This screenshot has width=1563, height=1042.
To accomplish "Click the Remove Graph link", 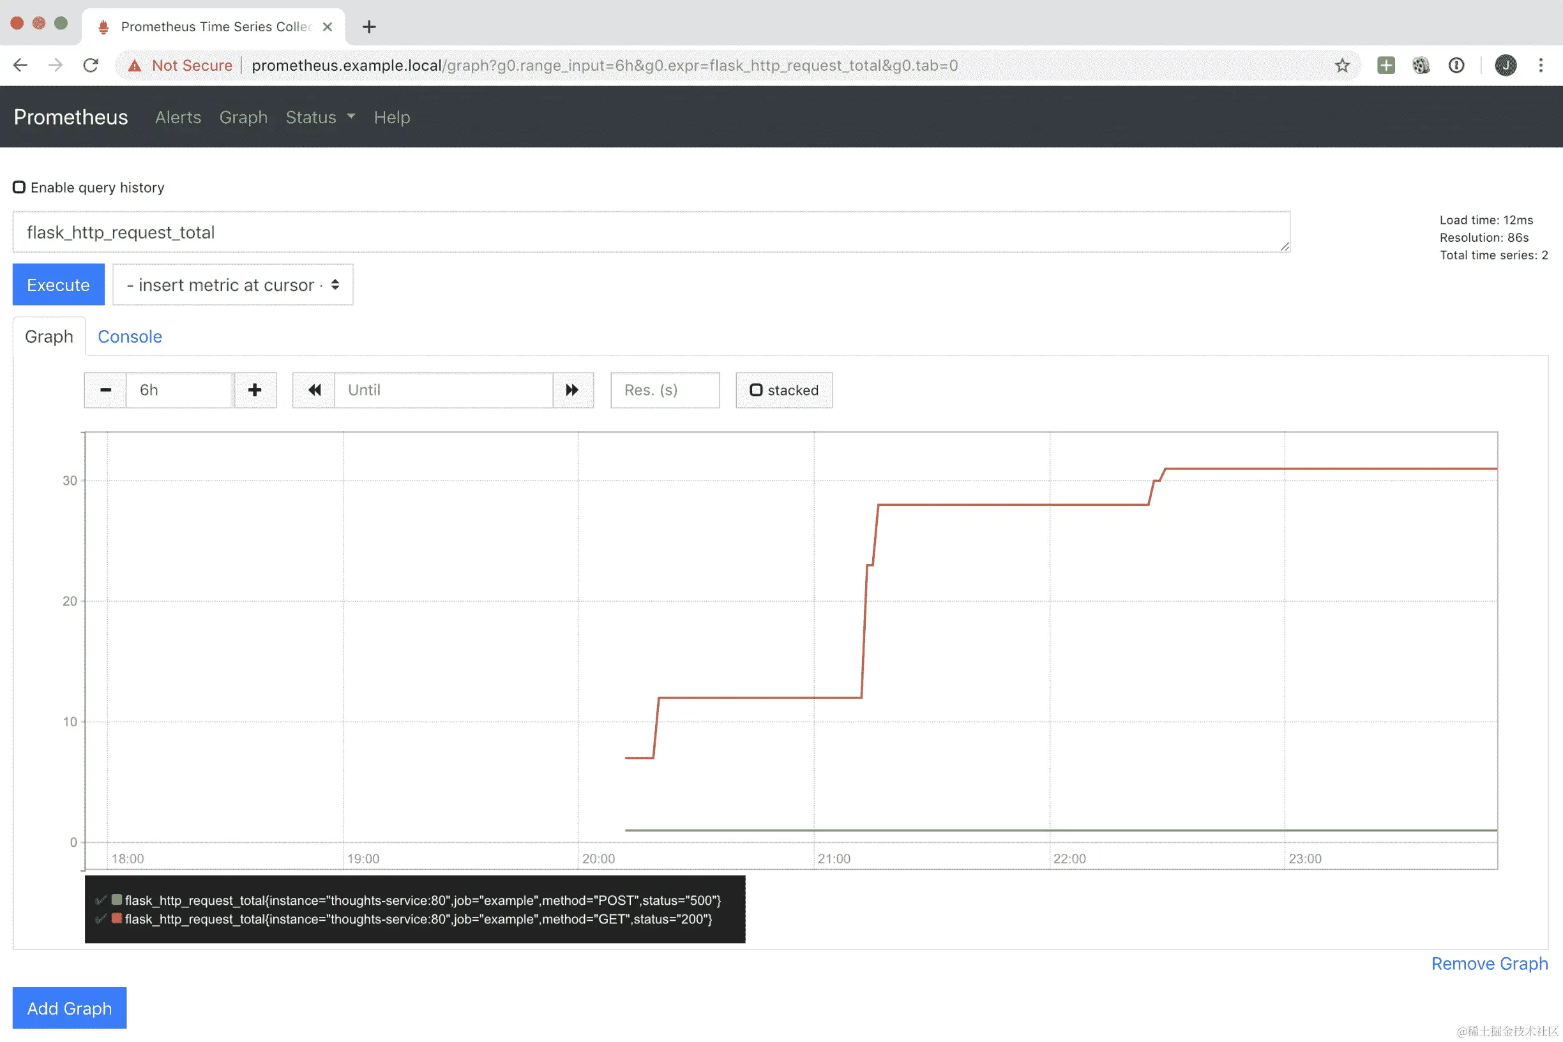I will coord(1488,963).
